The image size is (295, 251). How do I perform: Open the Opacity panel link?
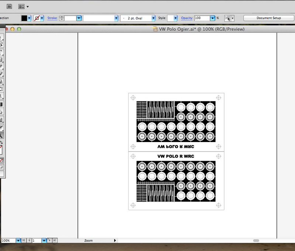[187, 18]
